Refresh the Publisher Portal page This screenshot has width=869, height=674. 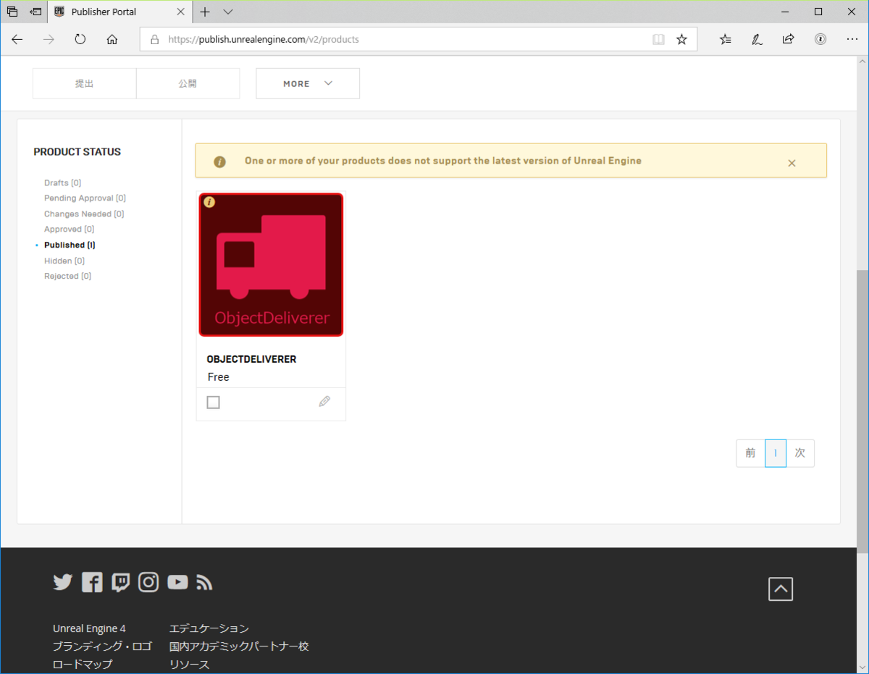pyautogui.click(x=80, y=40)
